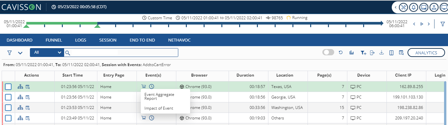Switch to the FUNNEL tab
This screenshot has height=125, width=448.
pyautogui.click(x=54, y=40)
